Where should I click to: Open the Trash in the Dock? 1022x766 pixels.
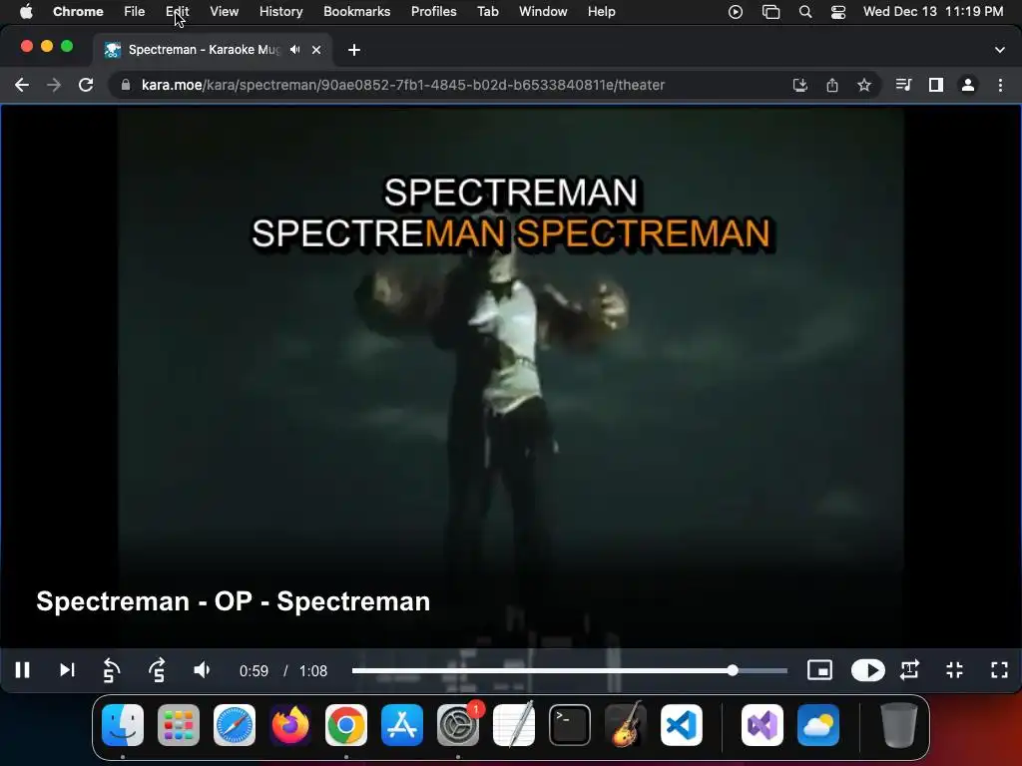pyautogui.click(x=899, y=725)
